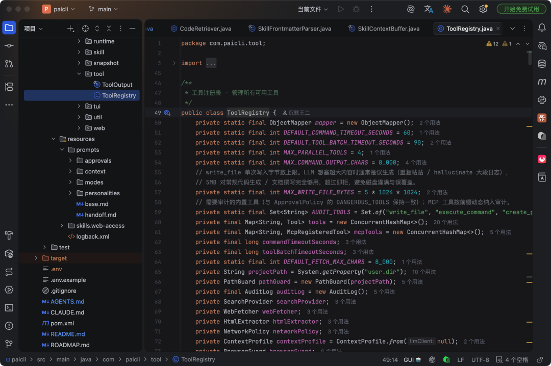
Task: Click the 49:14 caret position
Action: (x=390, y=360)
